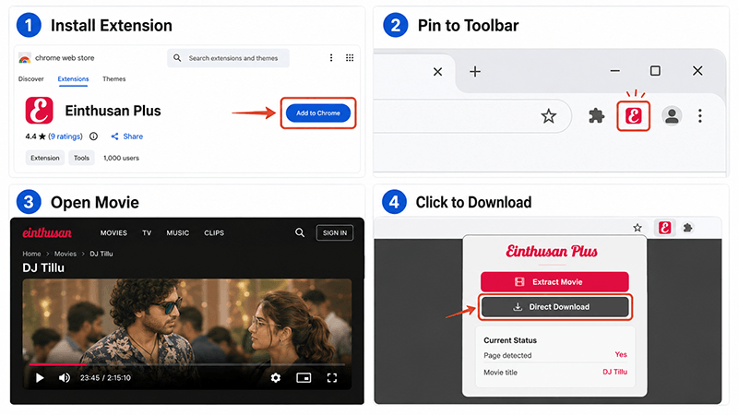Screen dimensions: 739x415
Task: Click the 'Yes' page detected value
Action: 621,354
